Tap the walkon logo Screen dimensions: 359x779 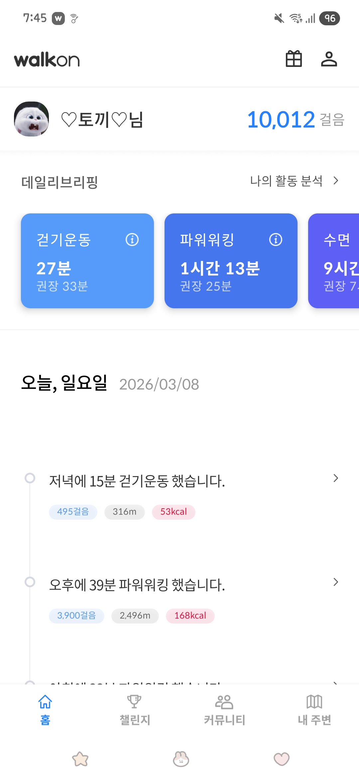[47, 60]
